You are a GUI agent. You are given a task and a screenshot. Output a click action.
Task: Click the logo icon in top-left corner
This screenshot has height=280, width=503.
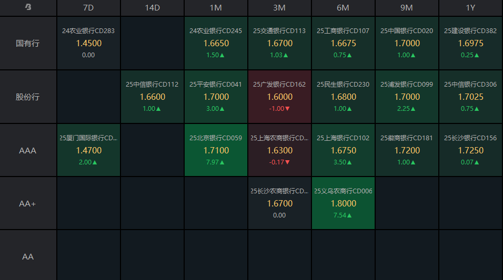[x=28, y=8]
